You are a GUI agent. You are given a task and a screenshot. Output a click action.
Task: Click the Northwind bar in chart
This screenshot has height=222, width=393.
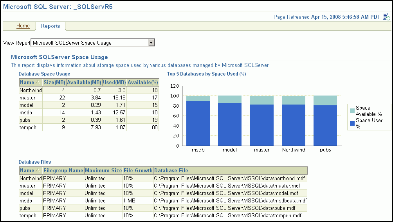[x=294, y=121]
